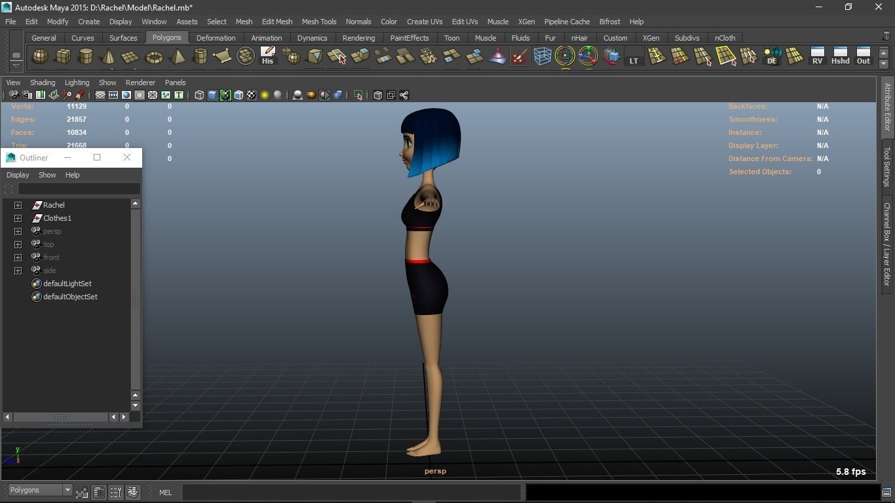
Task: Toggle the film gate display
Action: click(x=113, y=95)
